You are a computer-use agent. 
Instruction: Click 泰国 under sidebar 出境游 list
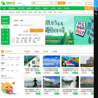[12, 71]
